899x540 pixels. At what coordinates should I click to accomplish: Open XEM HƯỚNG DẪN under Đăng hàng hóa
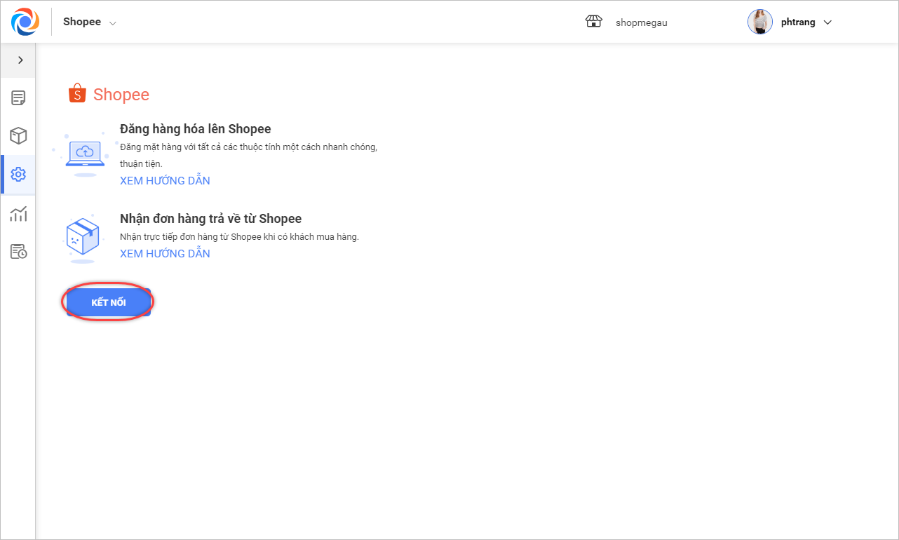tap(165, 181)
